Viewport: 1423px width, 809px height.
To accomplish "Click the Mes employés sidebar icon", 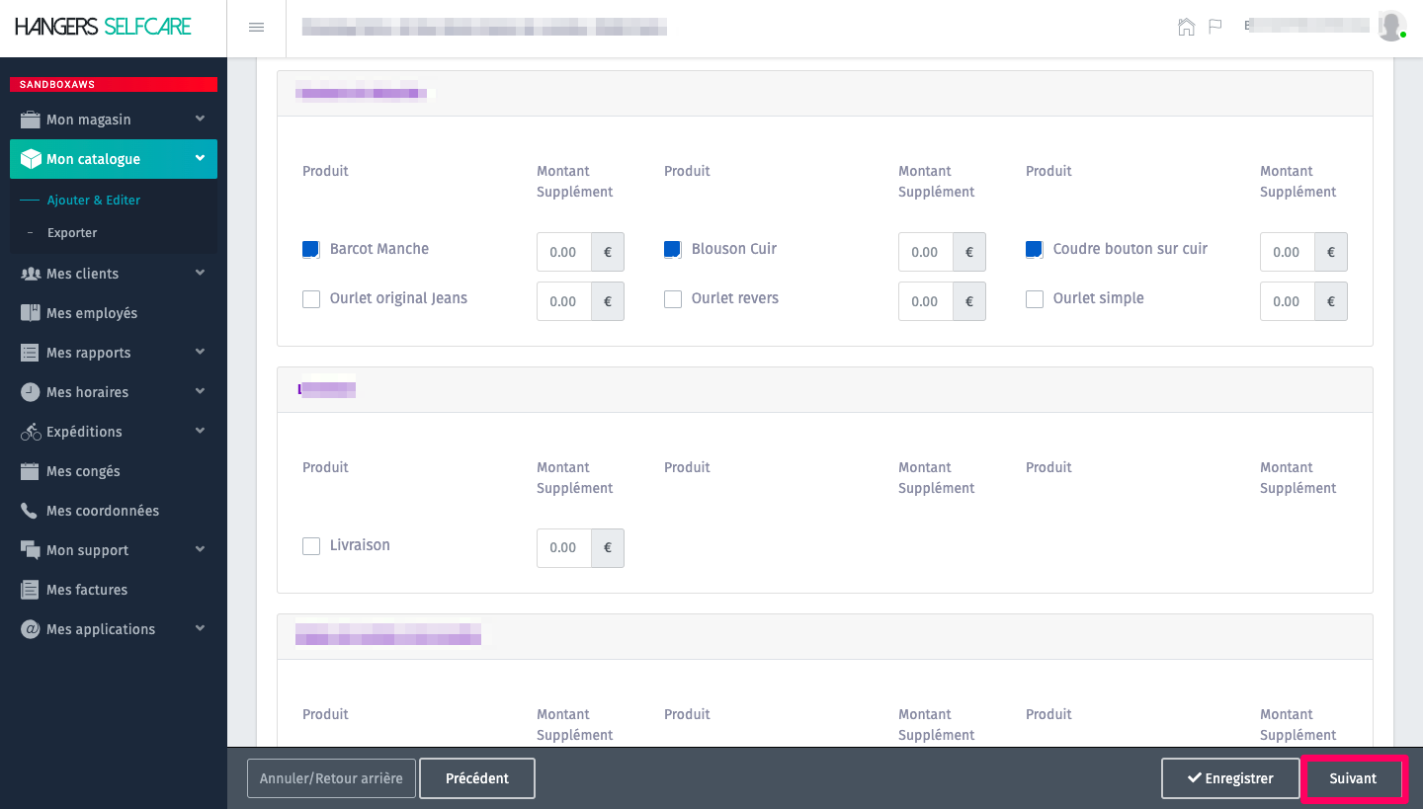I will click(x=30, y=313).
